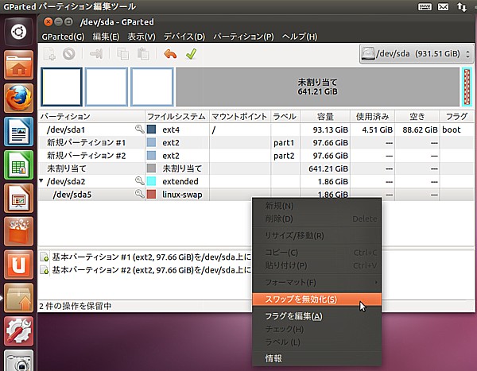Image resolution: width=477 pixels, height=371 pixels.
Task: Choose スワップを無効化(S) in context menu
Action: pos(316,300)
